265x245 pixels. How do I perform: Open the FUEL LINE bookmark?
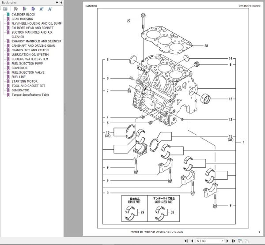click(x=19, y=77)
